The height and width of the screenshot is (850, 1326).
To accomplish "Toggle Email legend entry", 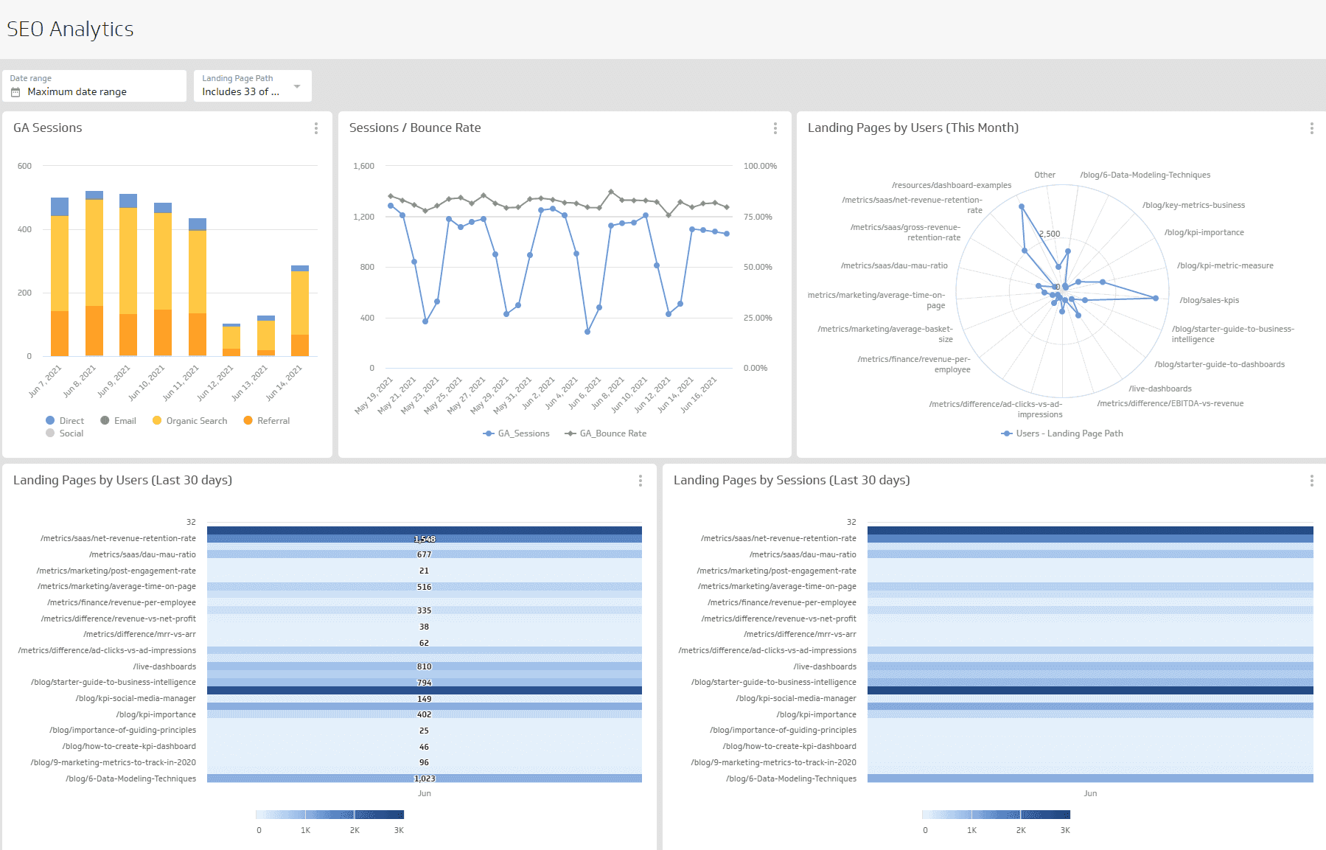I will pos(118,421).
